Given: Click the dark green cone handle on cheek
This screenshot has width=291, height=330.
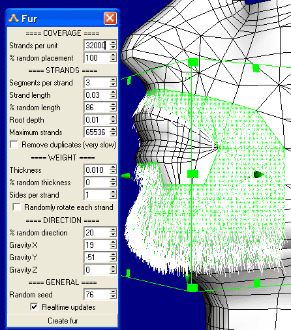Looking at the screenshot, I should point(258,174).
